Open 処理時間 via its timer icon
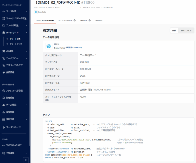The width and height of the screenshot is (196, 163). click(4, 98)
